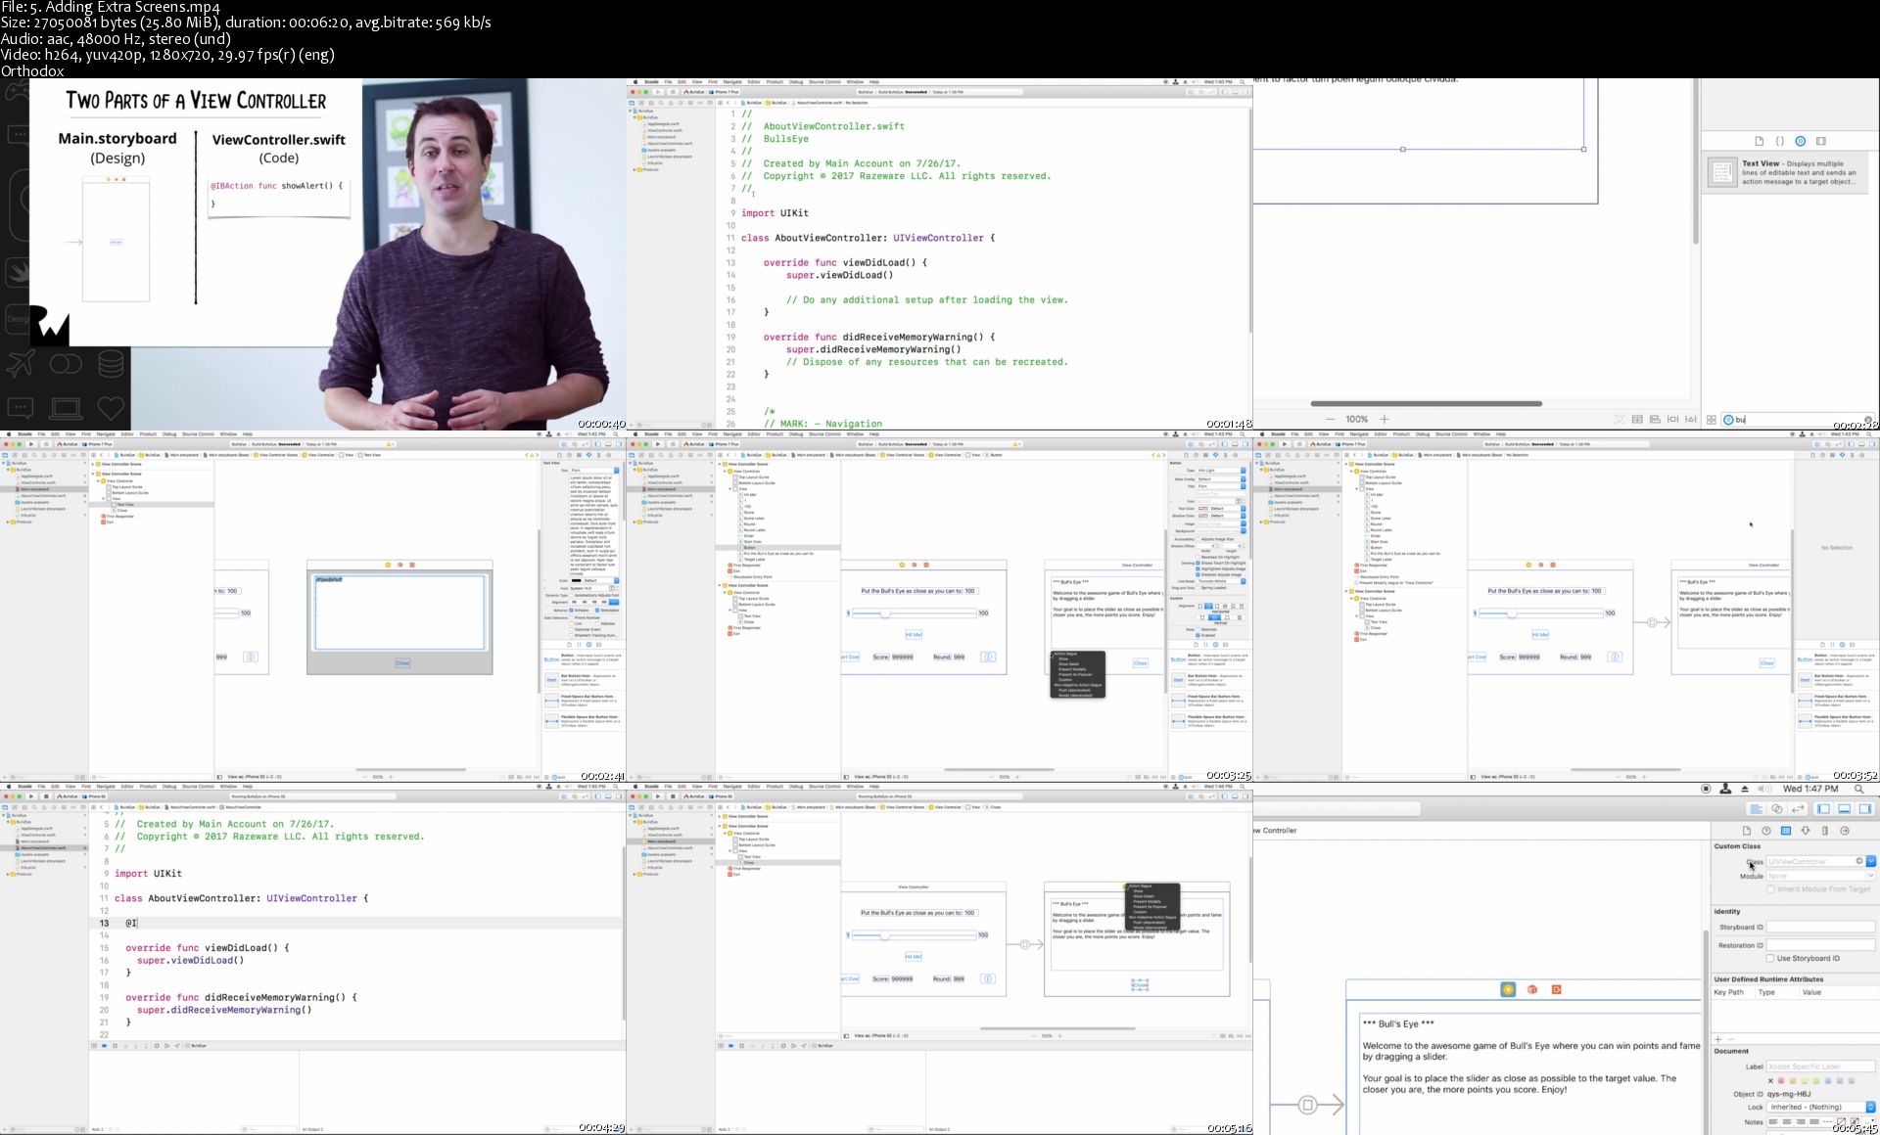Expand the Module combo box arrow
This screenshot has height=1135, width=1880.
pyautogui.click(x=1871, y=876)
